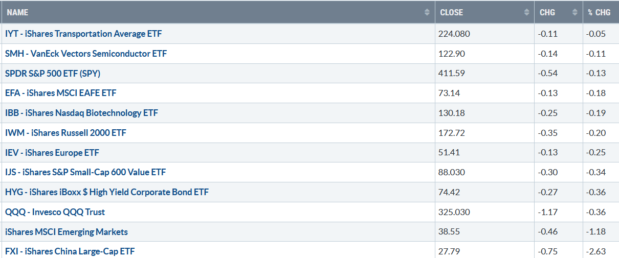Click the NAME column header text

point(18,12)
